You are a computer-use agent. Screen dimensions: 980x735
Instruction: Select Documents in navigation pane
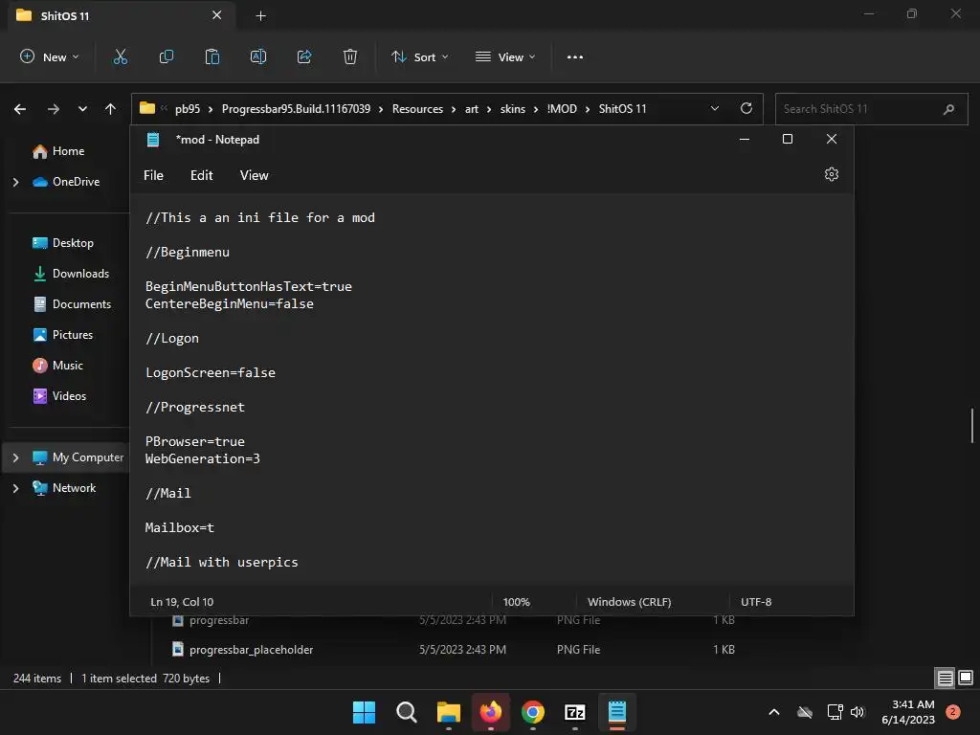[71, 304]
